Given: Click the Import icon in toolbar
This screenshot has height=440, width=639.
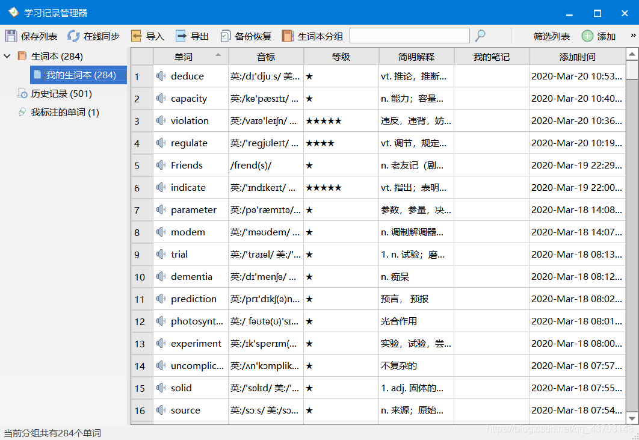Looking at the screenshot, I should point(136,36).
